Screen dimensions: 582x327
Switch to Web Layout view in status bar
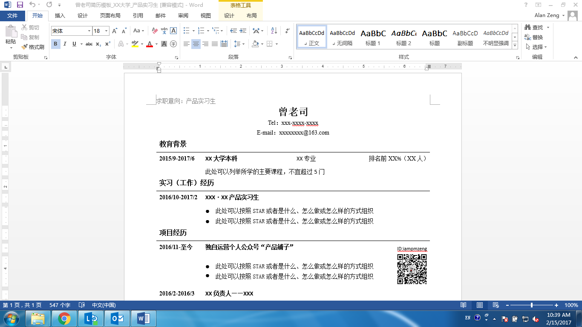[x=496, y=305]
